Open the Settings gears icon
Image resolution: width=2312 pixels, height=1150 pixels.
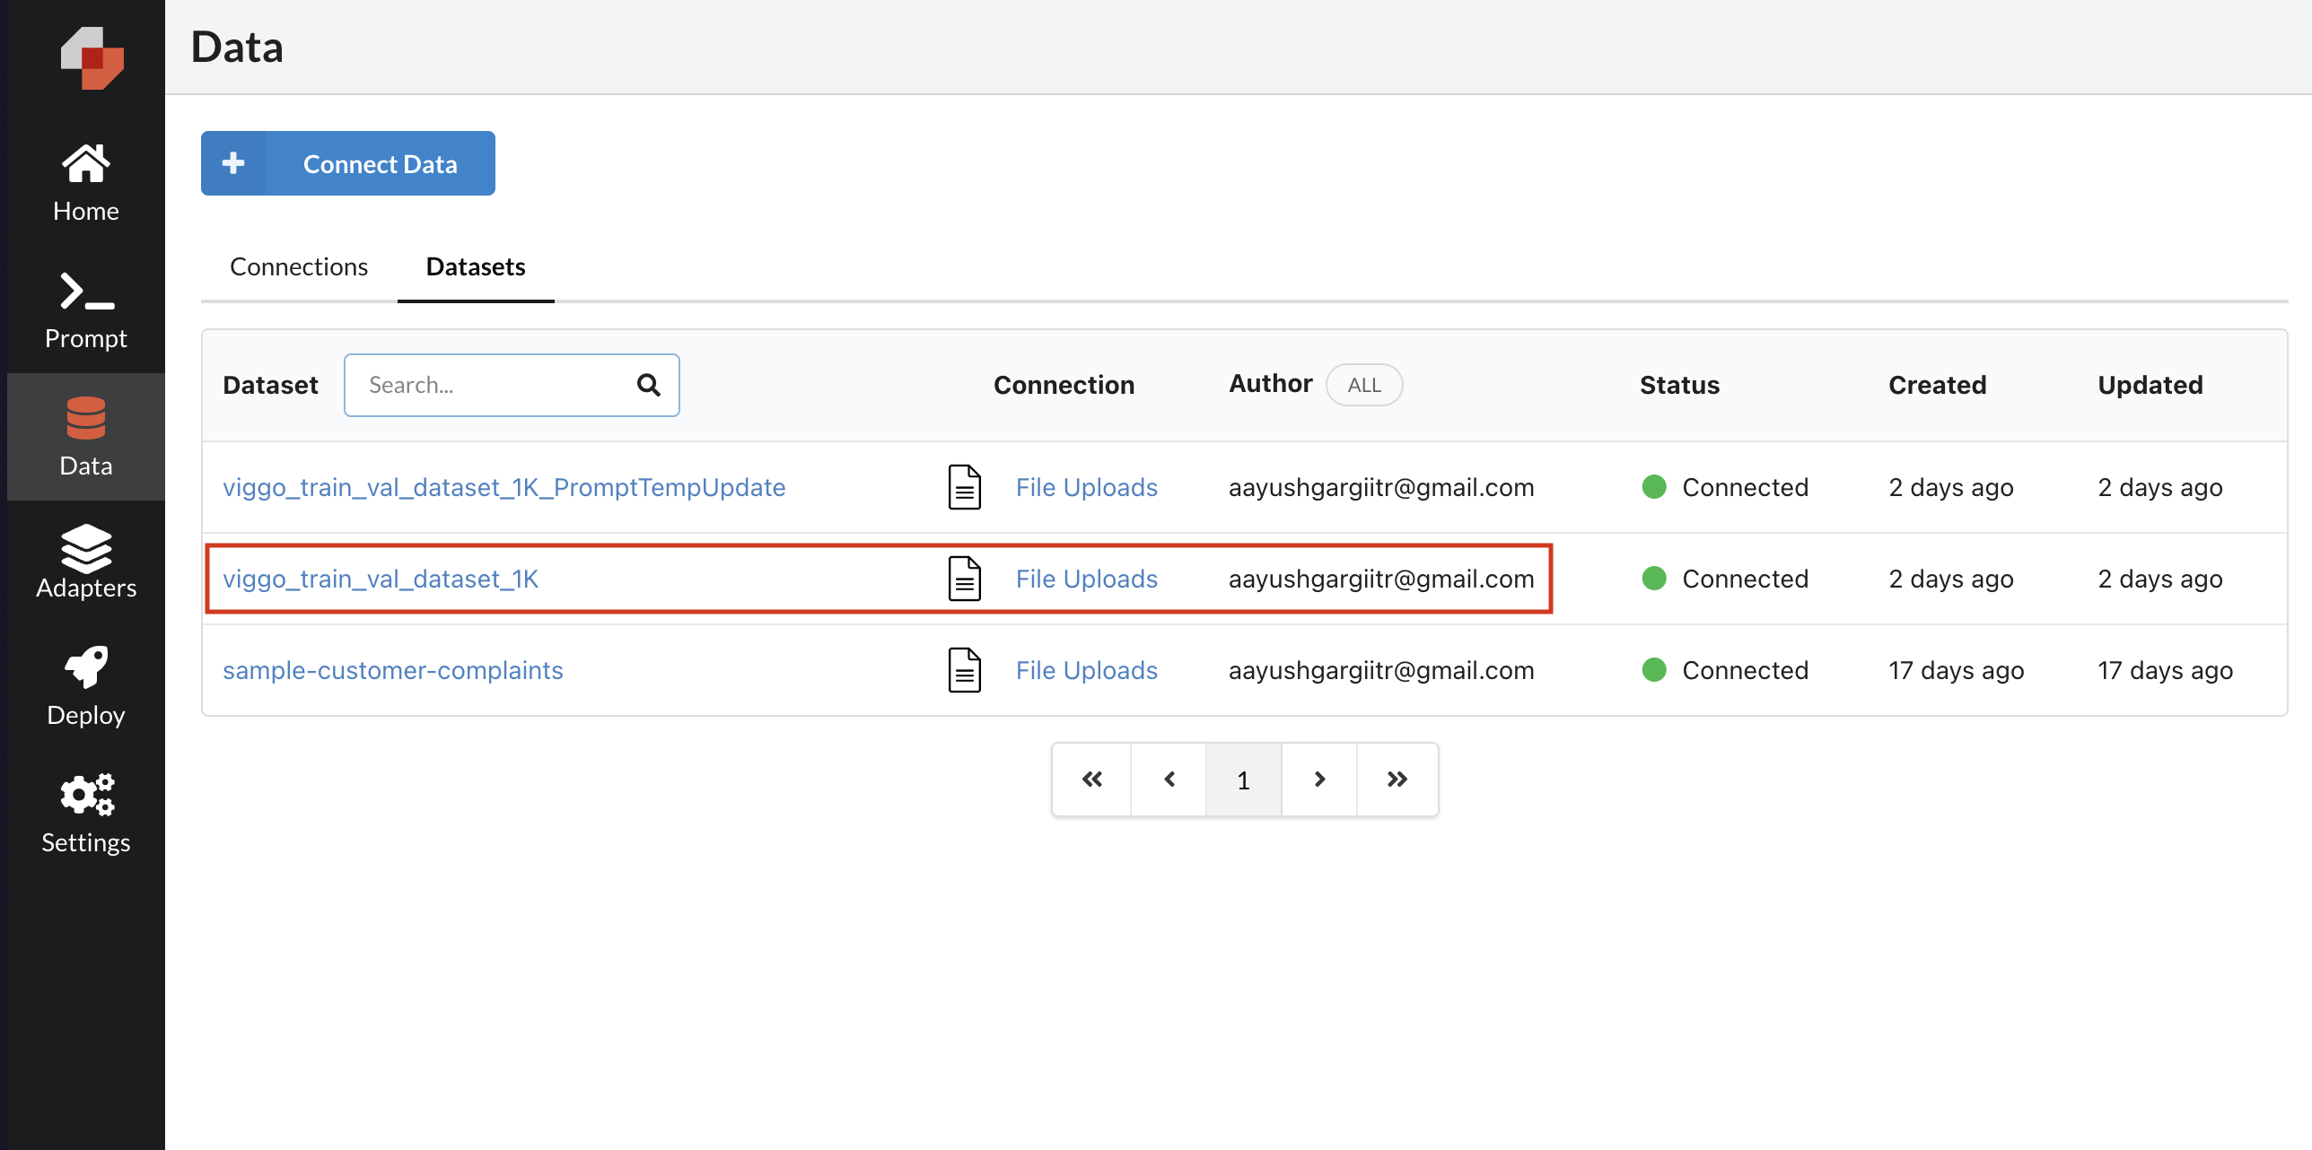87,795
